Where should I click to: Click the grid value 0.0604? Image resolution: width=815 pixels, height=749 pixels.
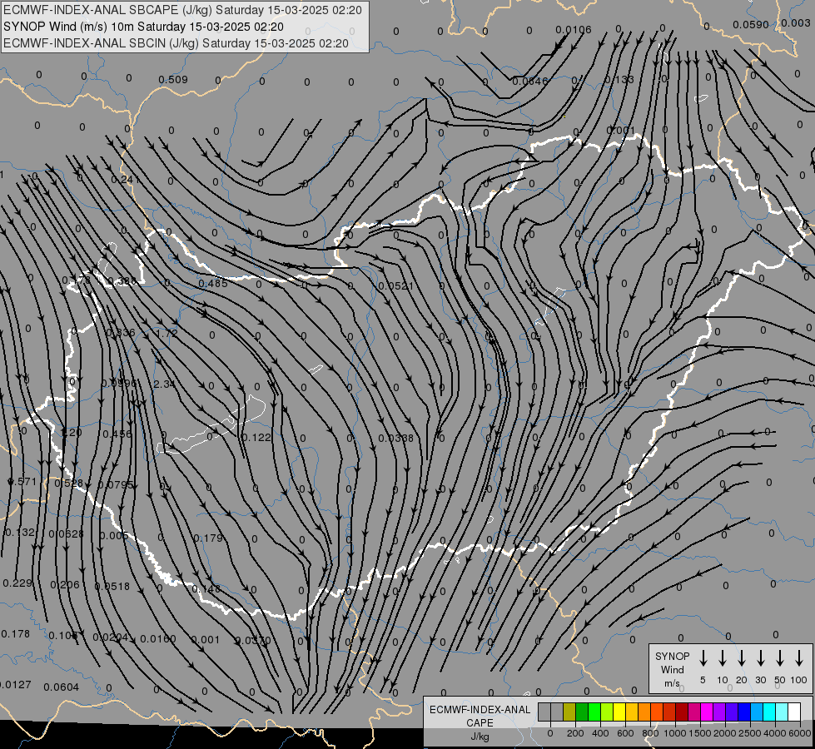pyautogui.click(x=62, y=687)
